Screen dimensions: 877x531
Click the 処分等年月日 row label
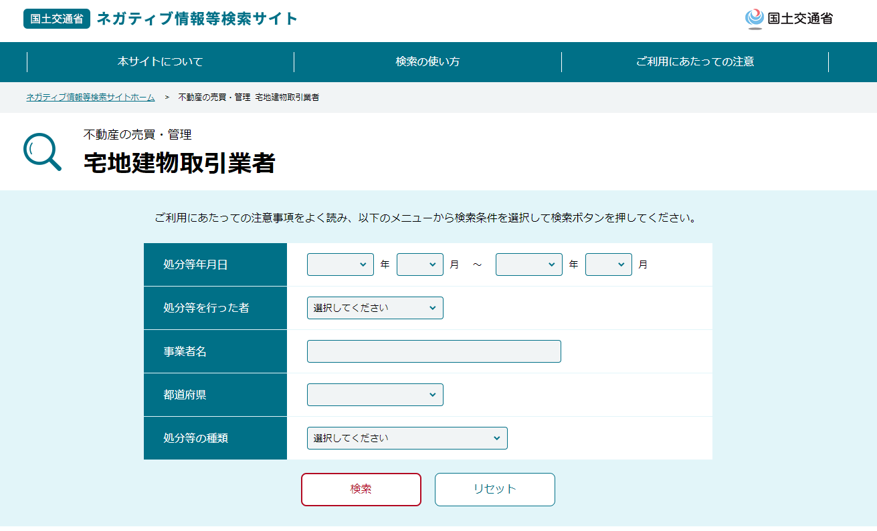point(195,264)
